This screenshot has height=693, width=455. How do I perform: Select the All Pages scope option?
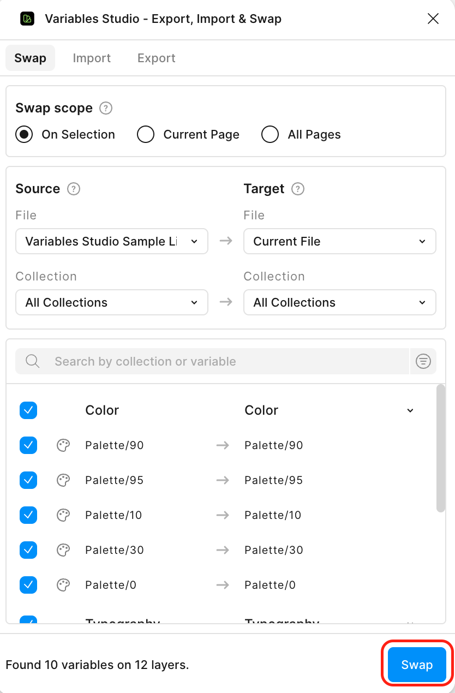270,134
